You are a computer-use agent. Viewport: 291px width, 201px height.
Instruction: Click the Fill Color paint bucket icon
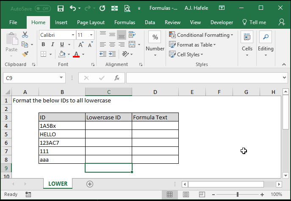click(62, 54)
